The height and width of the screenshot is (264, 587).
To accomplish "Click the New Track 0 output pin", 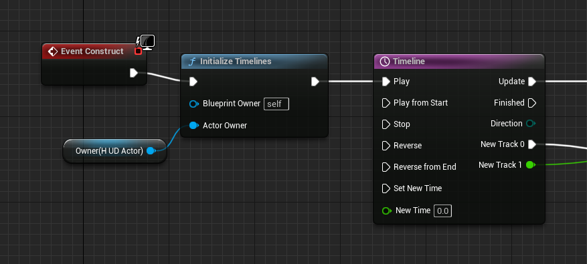I will tap(532, 144).
